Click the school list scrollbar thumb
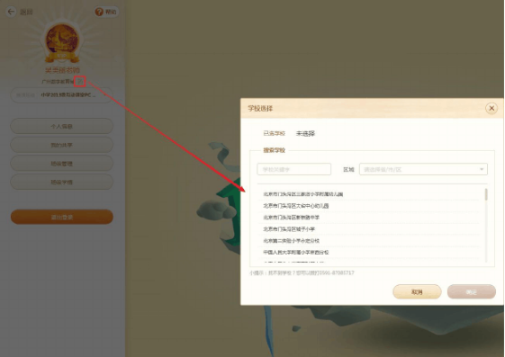The image size is (505, 357). coord(486,194)
